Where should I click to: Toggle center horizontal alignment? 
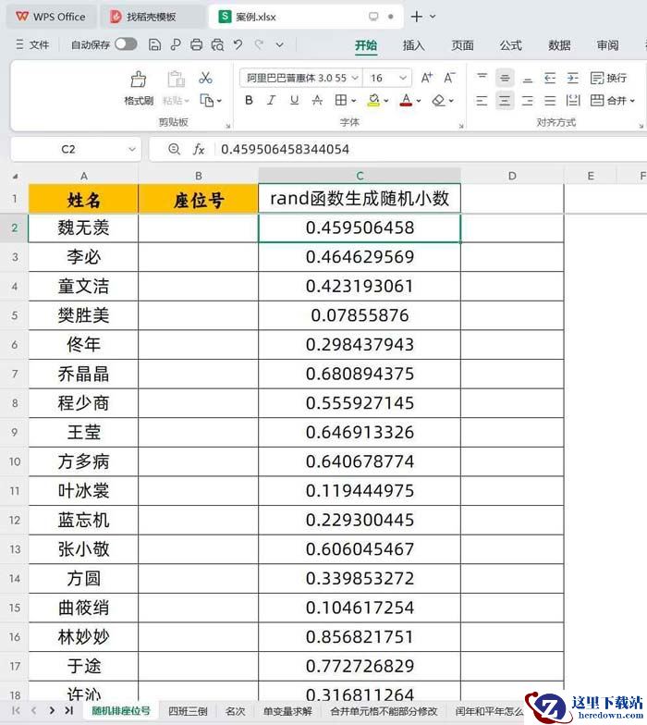click(505, 101)
